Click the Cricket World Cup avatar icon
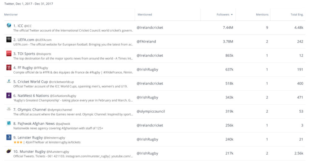The height and width of the screenshot is (161, 317). coord(9,82)
